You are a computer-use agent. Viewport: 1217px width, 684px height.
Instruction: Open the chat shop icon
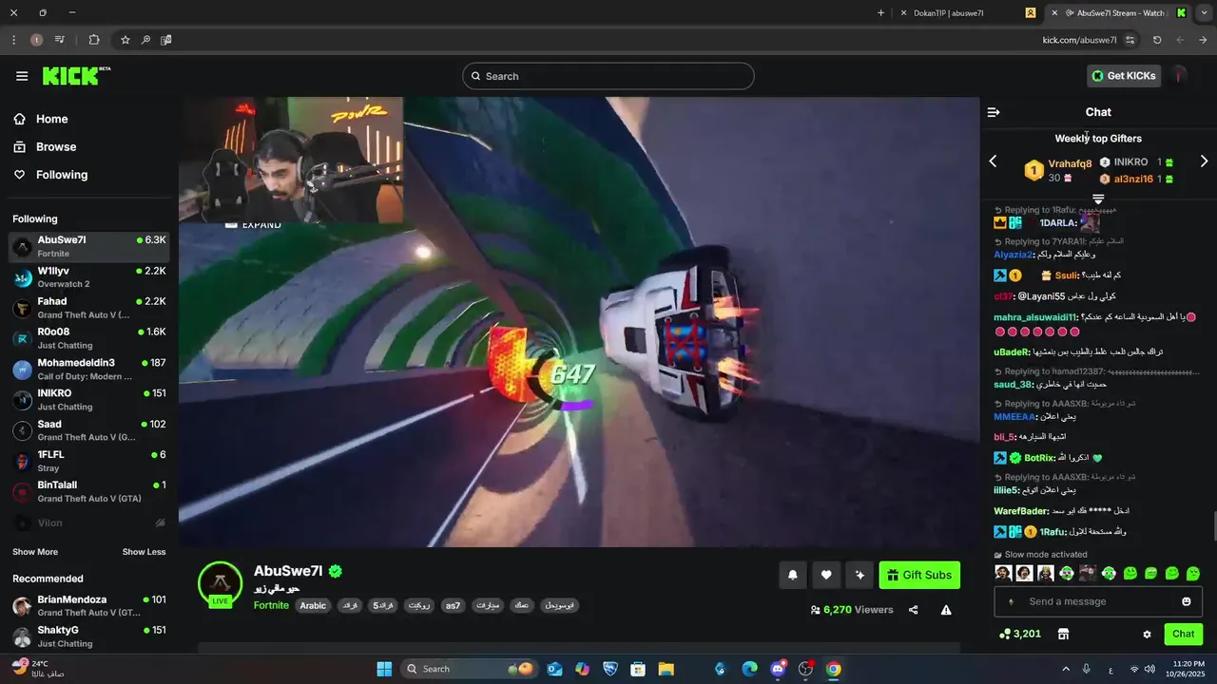(1063, 634)
